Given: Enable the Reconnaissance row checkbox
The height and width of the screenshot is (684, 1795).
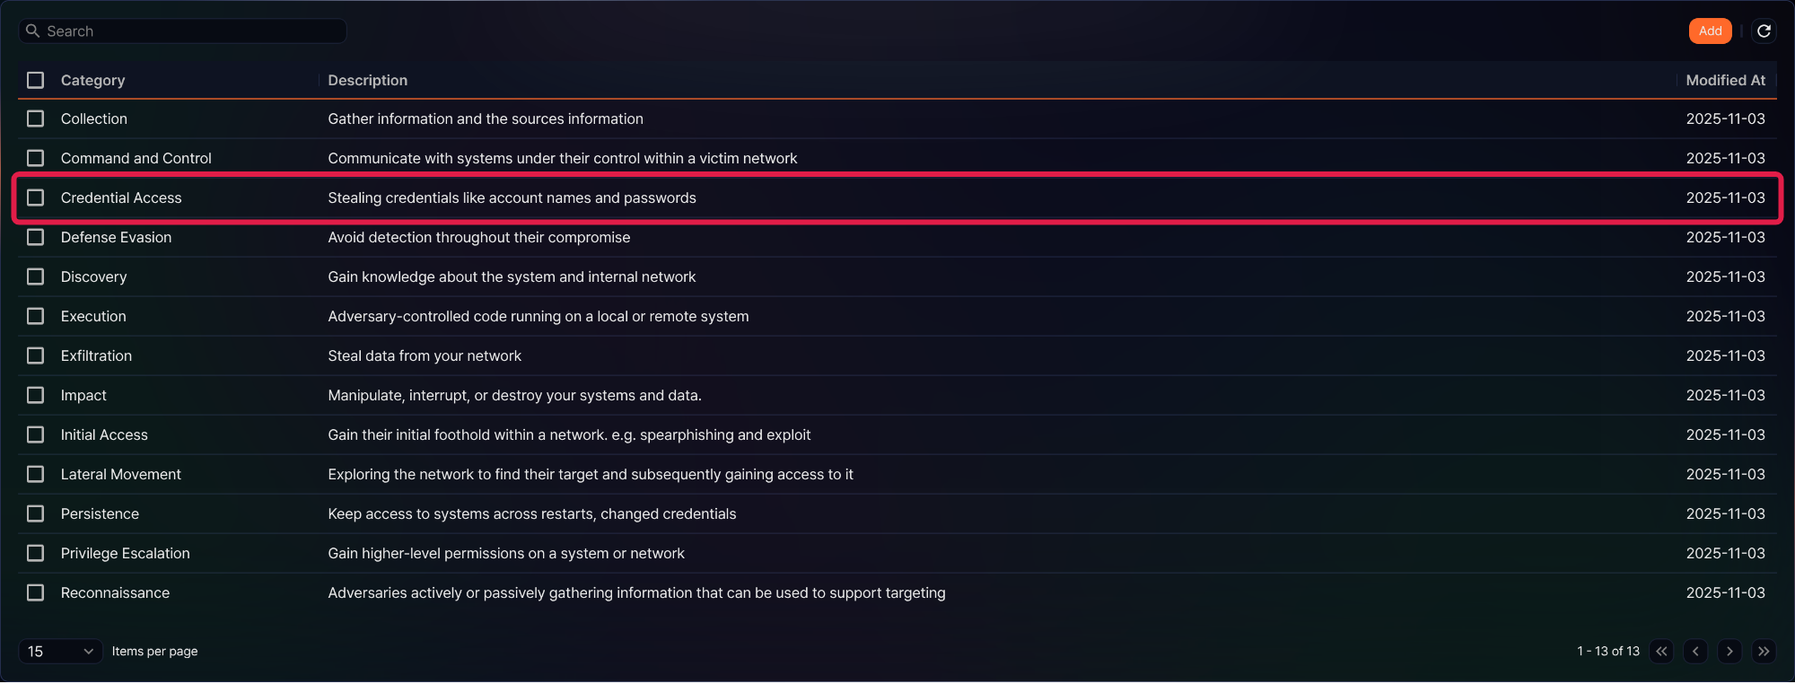Looking at the screenshot, I should (x=36, y=592).
